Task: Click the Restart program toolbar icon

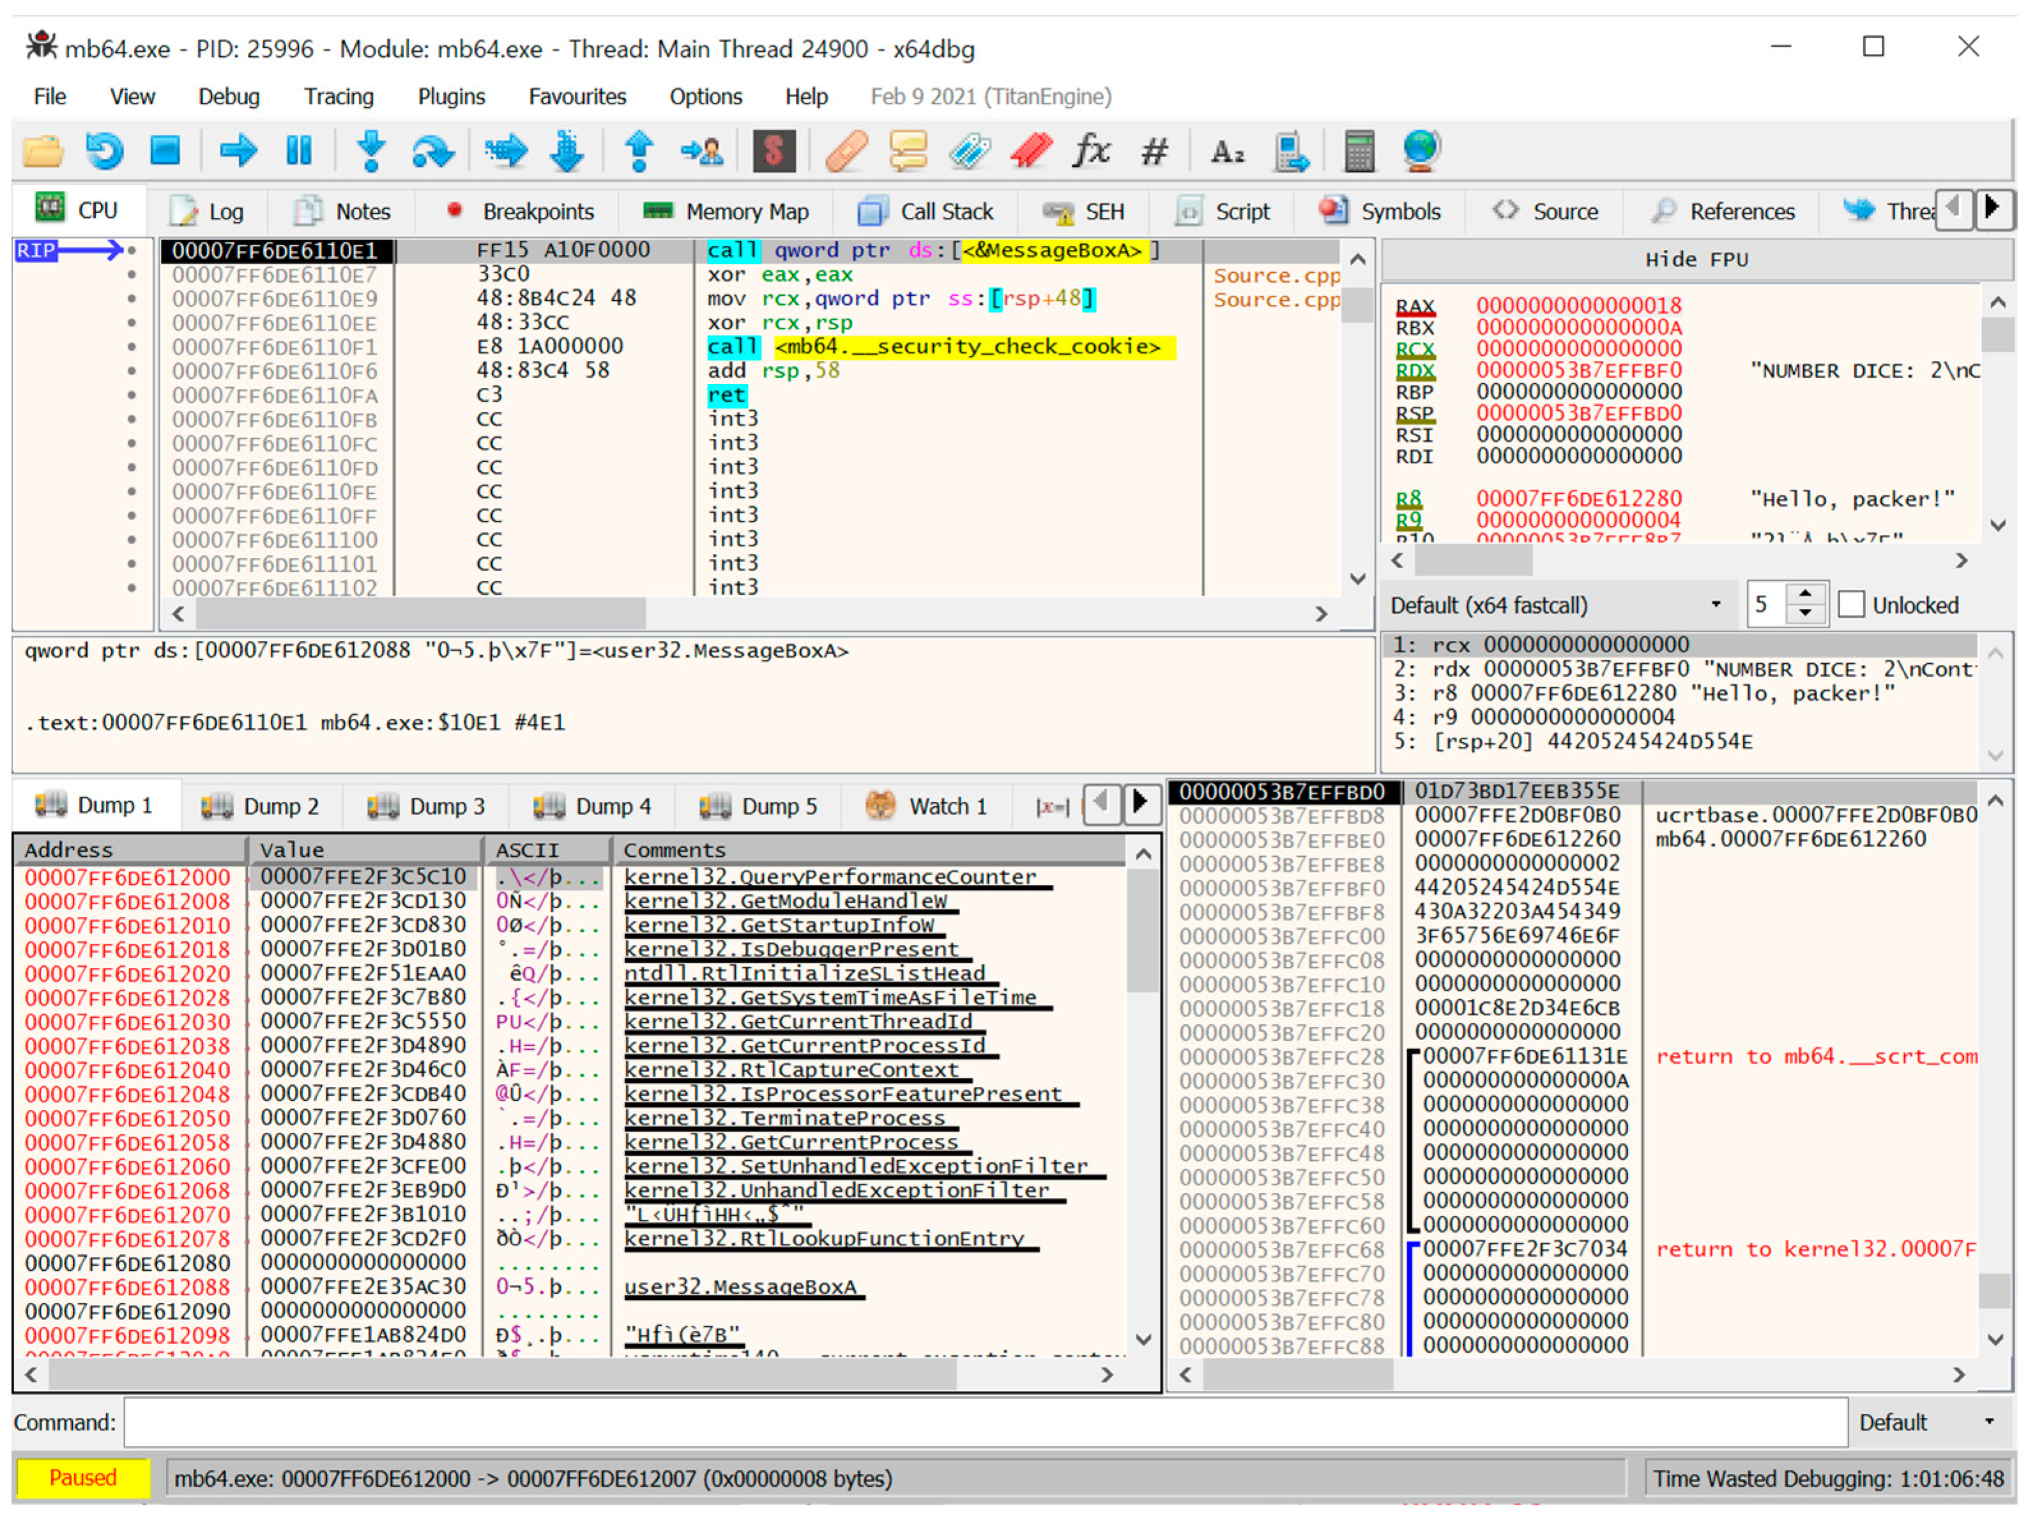Action: (103, 150)
